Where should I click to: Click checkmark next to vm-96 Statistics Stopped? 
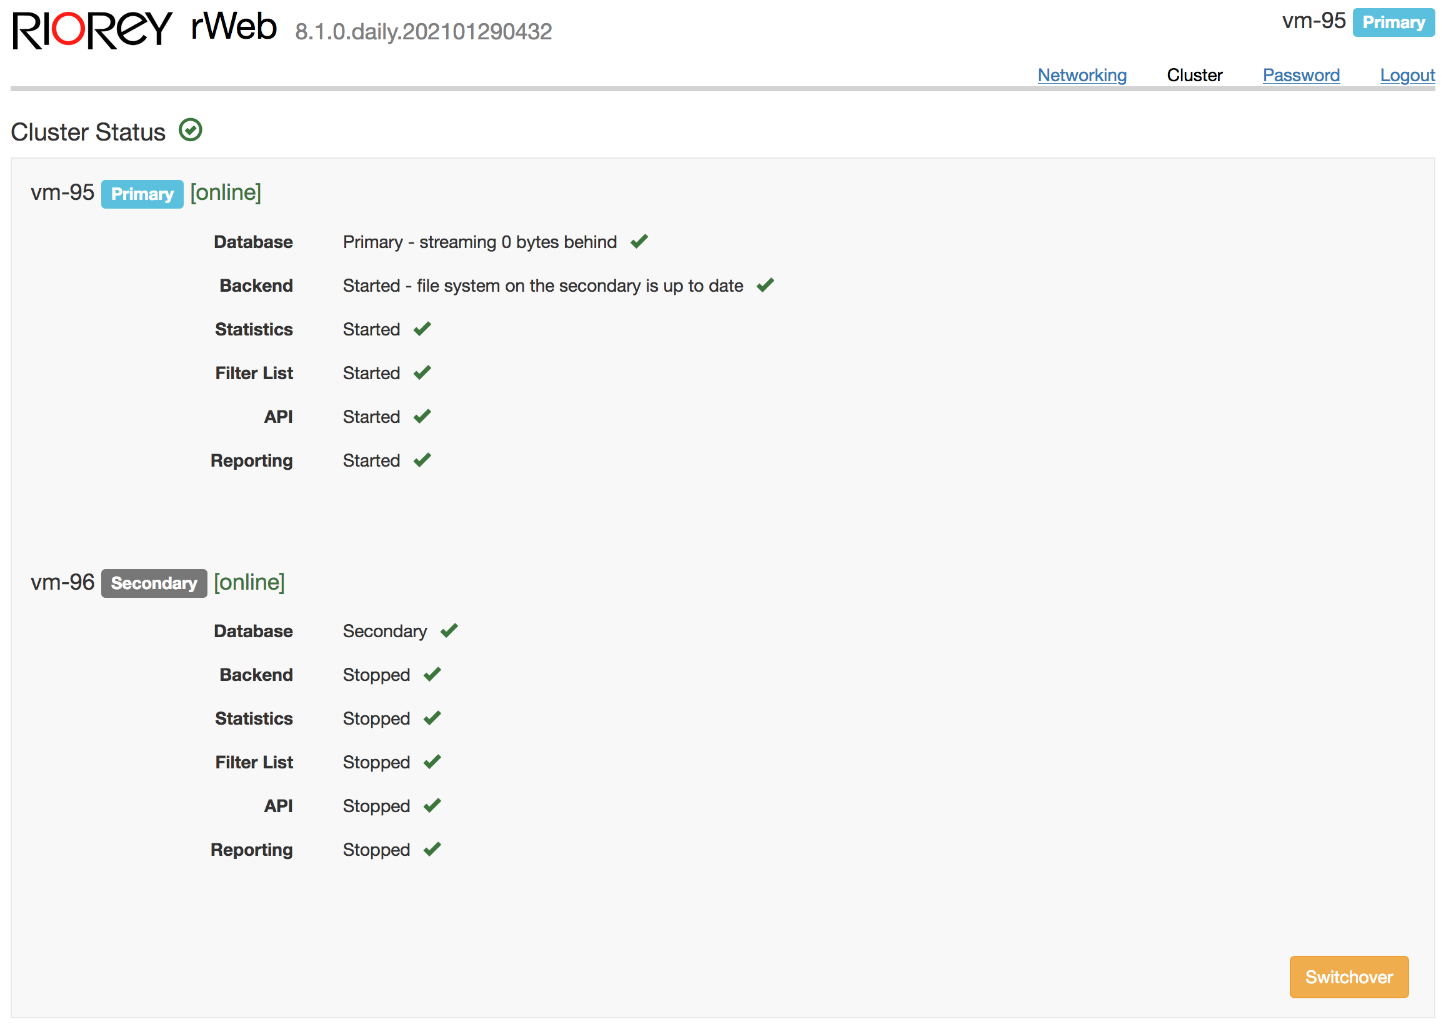point(432,718)
